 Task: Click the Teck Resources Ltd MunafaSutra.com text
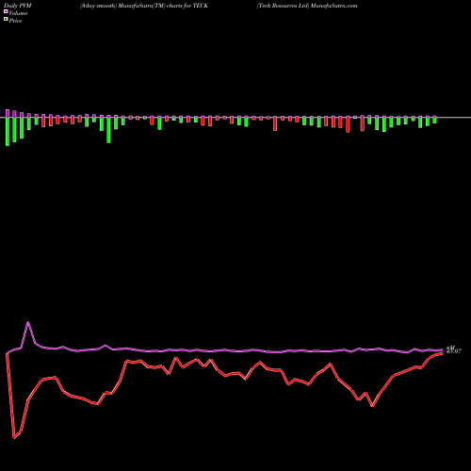307,6
